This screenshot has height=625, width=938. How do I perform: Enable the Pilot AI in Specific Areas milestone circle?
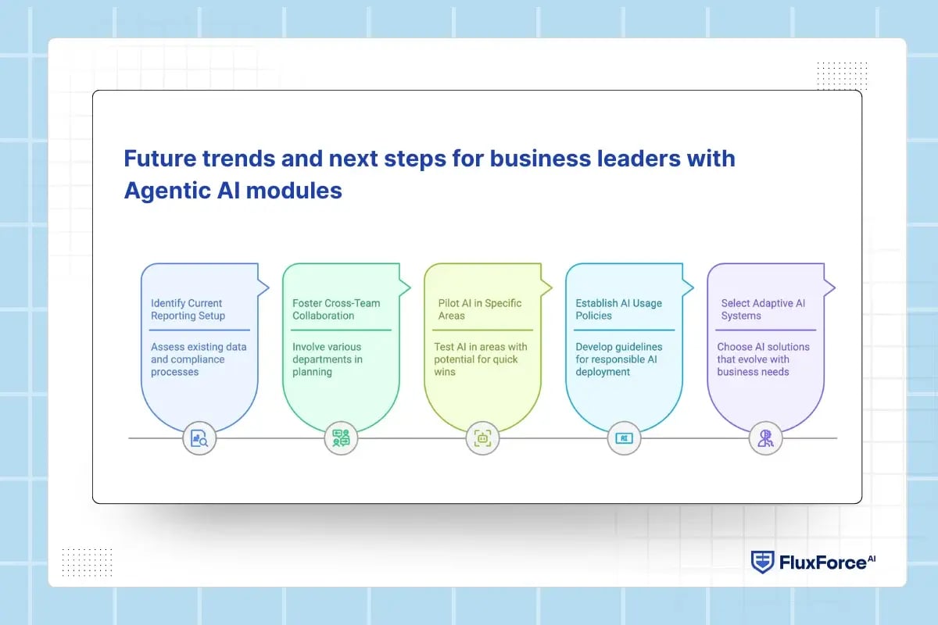click(x=482, y=438)
